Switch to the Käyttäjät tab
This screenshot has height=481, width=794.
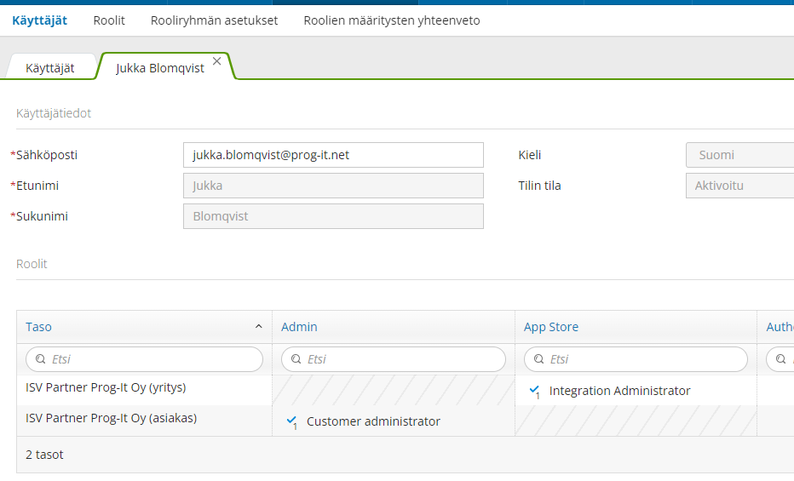pos(50,68)
